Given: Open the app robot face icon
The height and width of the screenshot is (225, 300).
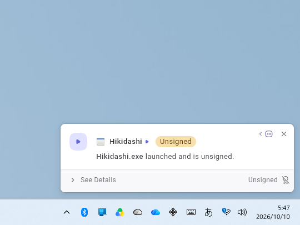Looking at the screenshot, I should [x=269, y=134].
